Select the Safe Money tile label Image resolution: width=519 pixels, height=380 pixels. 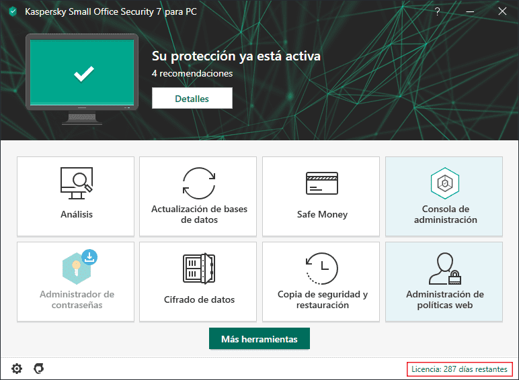[x=322, y=215]
